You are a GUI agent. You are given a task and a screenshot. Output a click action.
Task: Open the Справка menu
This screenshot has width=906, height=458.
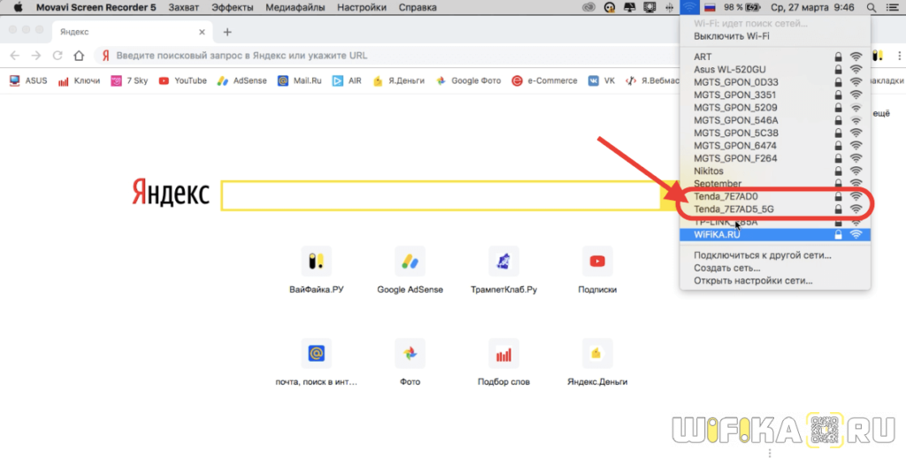[418, 7]
